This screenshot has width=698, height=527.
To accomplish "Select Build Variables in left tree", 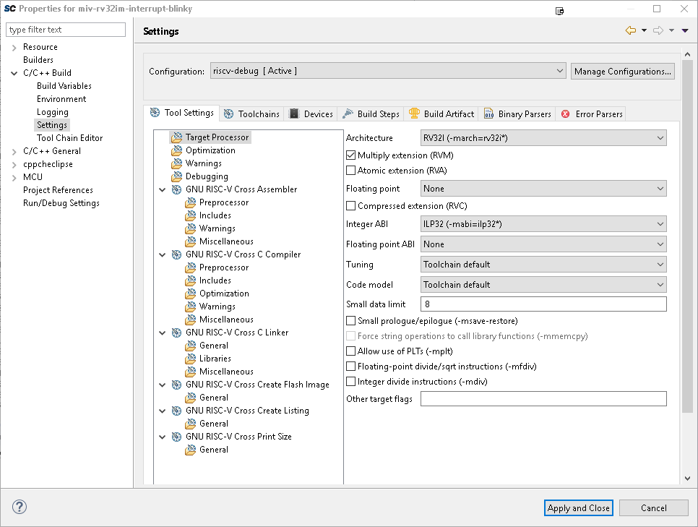I will pos(64,86).
